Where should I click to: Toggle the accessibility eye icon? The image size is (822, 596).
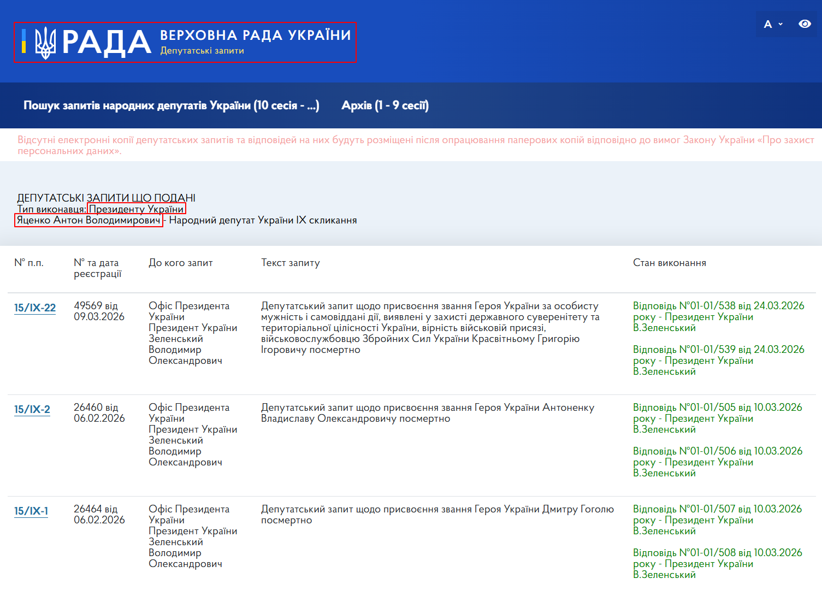pyautogui.click(x=805, y=24)
